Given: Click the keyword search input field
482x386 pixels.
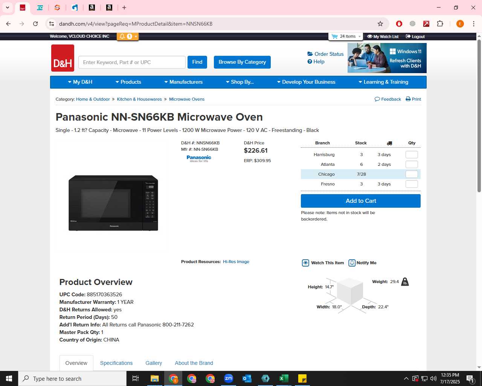Looking at the screenshot, I should click(x=132, y=62).
